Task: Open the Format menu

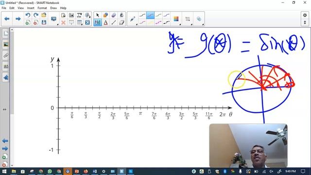Action: click(42, 8)
